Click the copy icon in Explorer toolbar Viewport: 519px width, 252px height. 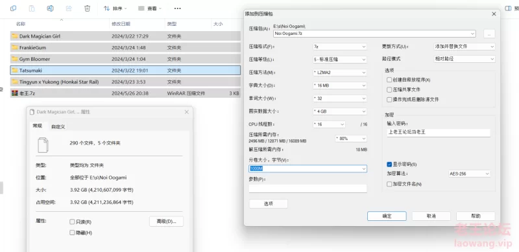(13, 8)
